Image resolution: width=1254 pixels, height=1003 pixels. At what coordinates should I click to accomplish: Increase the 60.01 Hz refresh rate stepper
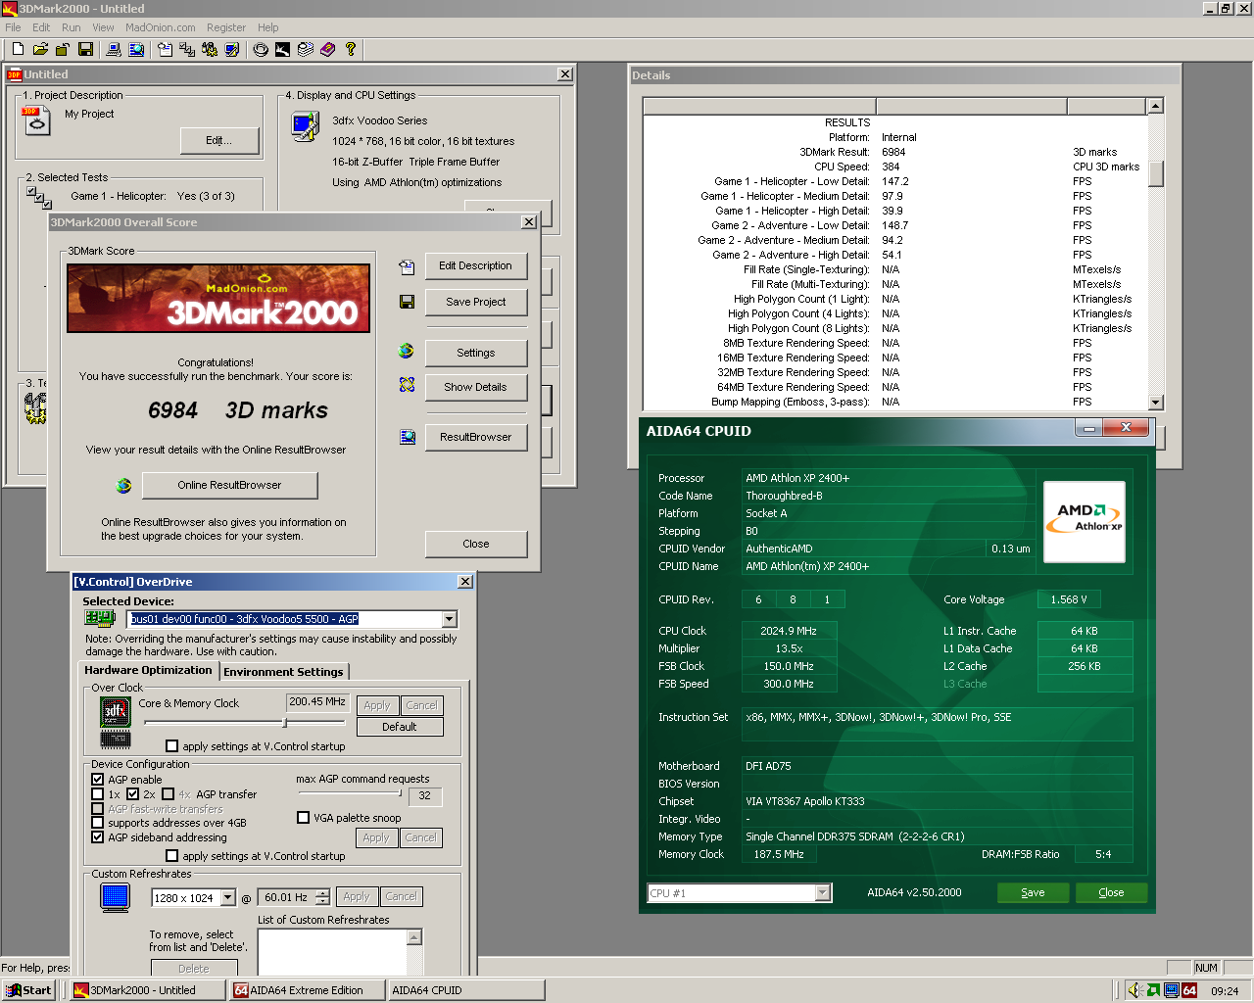click(322, 893)
